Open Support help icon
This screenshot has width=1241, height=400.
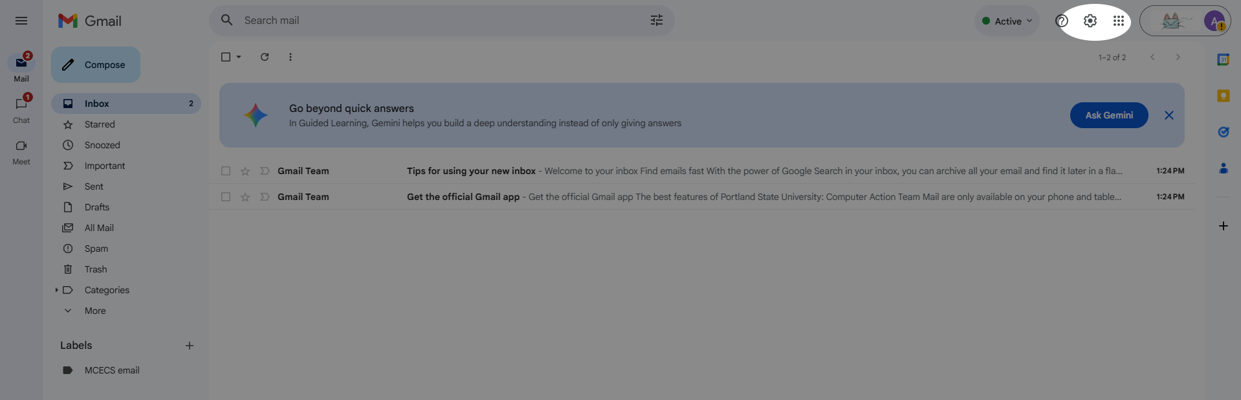click(x=1062, y=21)
